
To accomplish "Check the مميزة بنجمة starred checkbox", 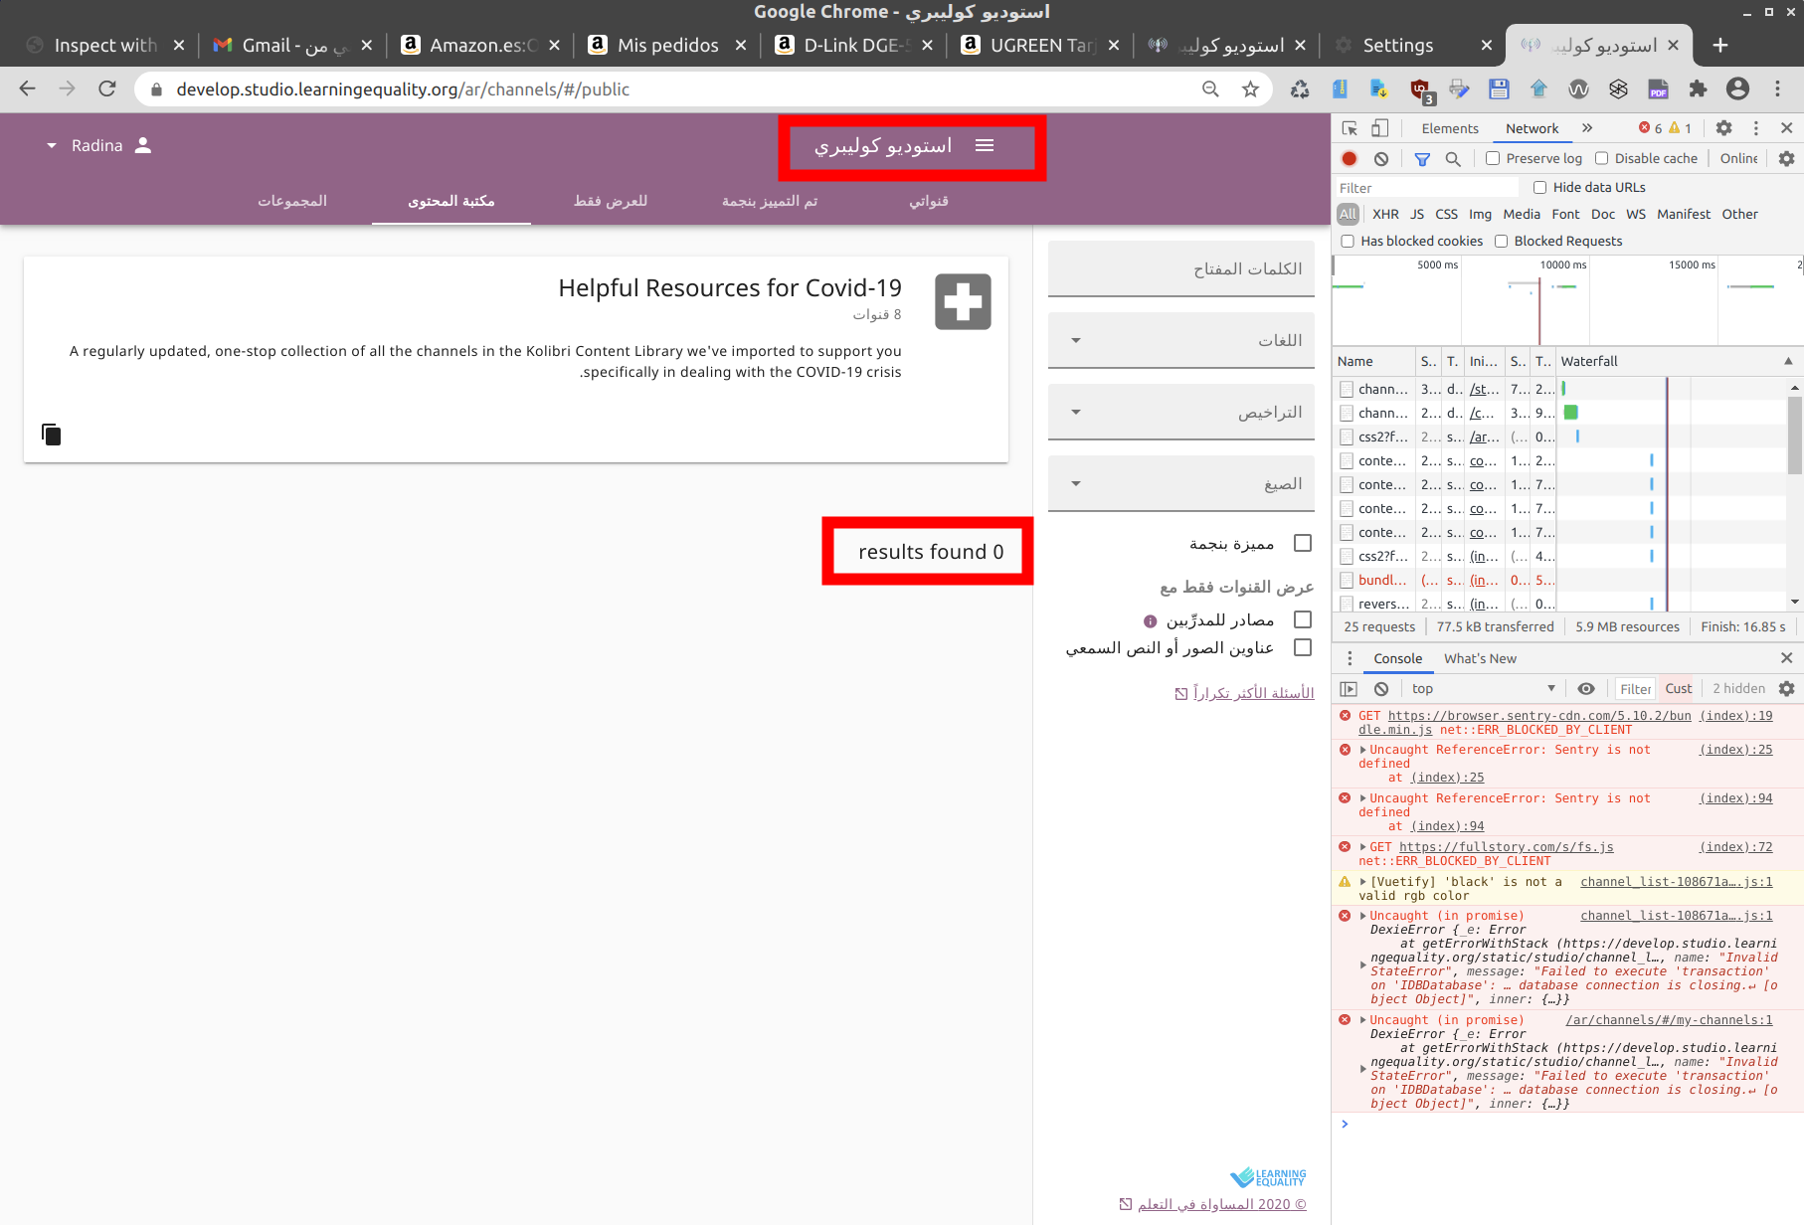I will (1303, 543).
